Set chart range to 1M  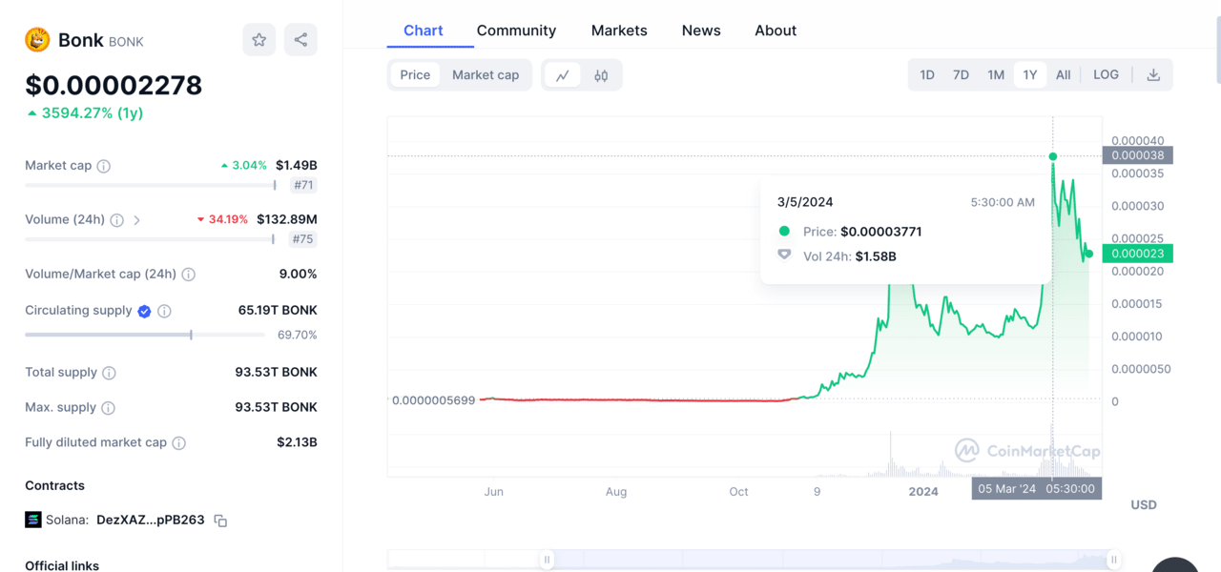click(x=996, y=75)
